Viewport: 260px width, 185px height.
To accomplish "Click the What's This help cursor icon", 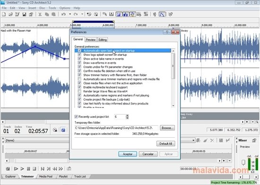I will (171, 15).
